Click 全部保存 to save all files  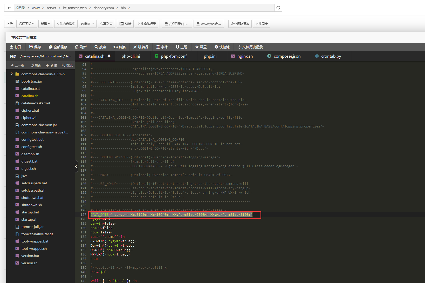[58, 47]
